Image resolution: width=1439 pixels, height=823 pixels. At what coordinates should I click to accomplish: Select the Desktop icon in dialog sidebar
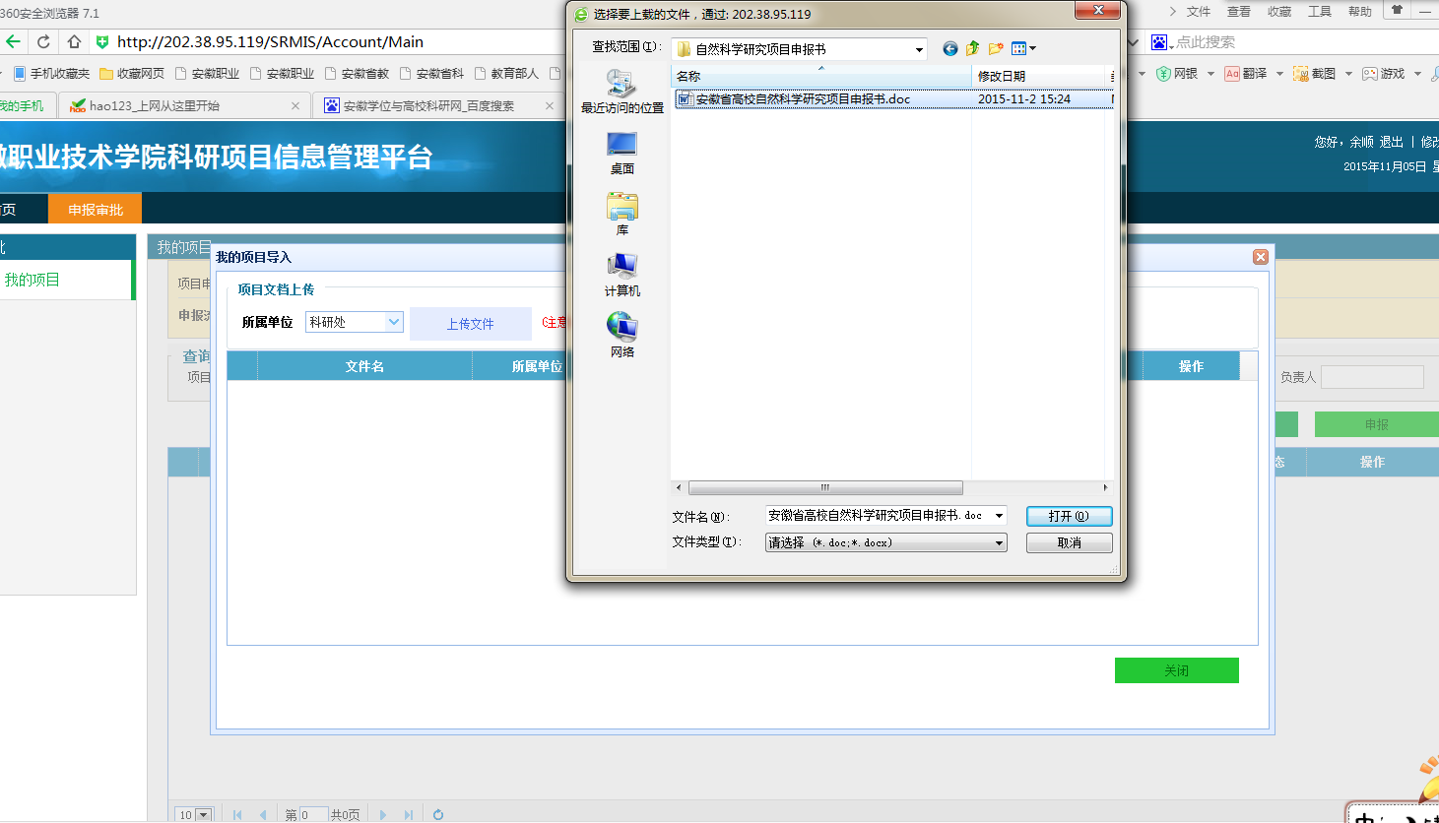pyautogui.click(x=621, y=146)
